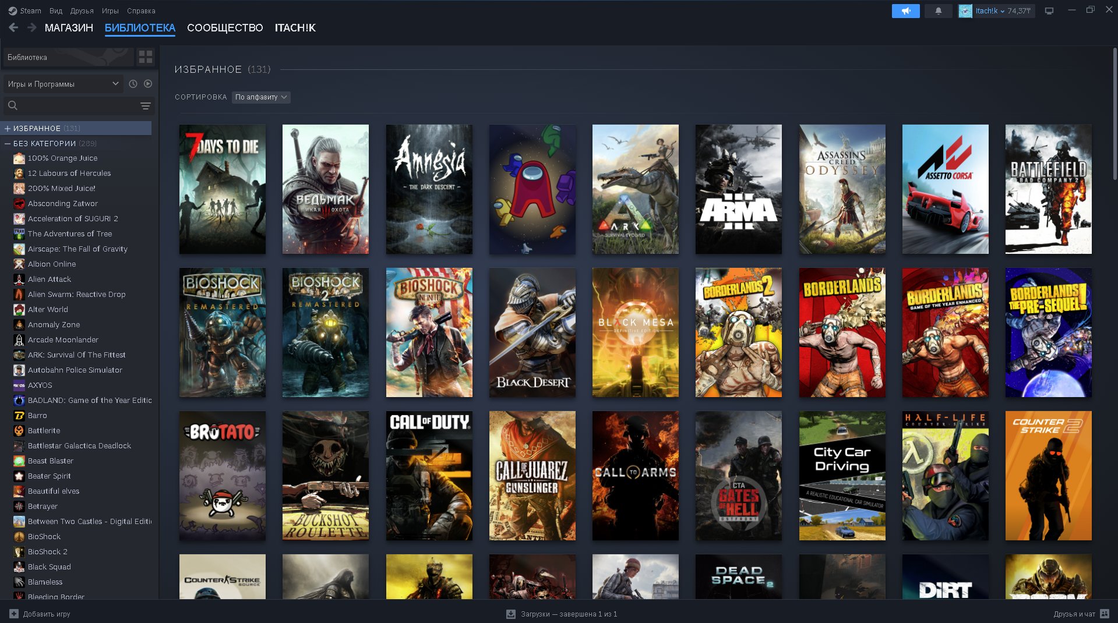Screen dimensions: 1118x623
Task: Open the ITACH!K profile tab
Action: click(295, 28)
